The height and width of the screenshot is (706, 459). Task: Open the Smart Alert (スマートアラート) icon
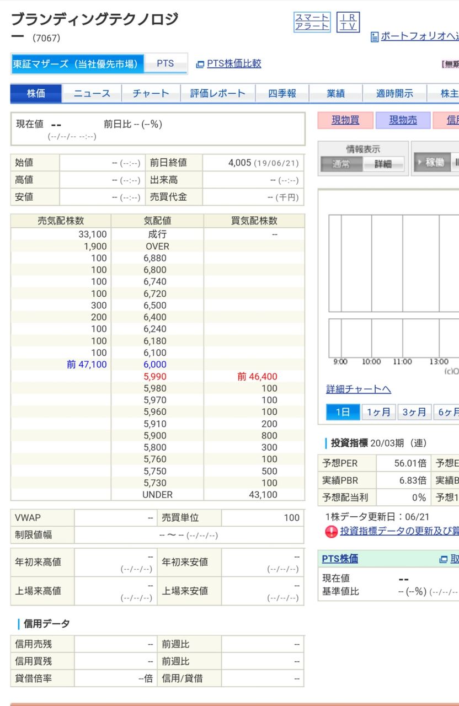tap(312, 22)
